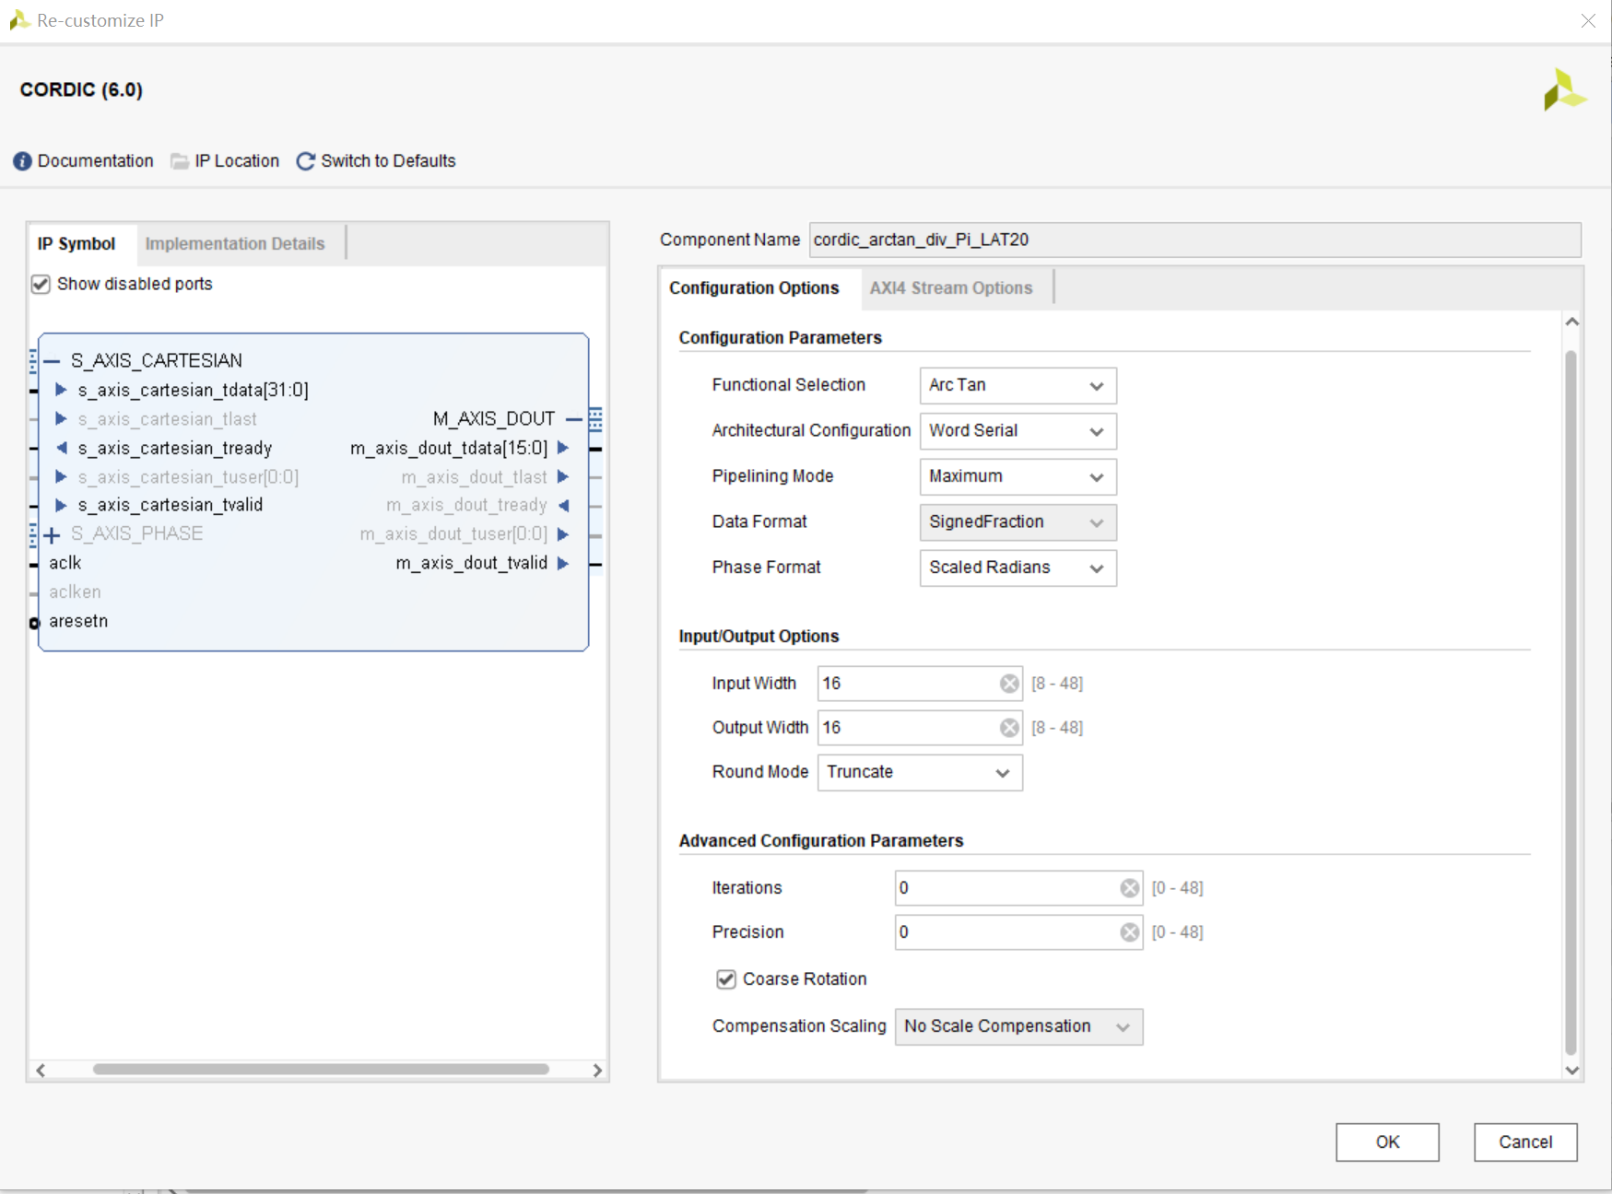This screenshot has height=1194, width=1612.
Task: Open the Documentation info icon
Action: 22,161
